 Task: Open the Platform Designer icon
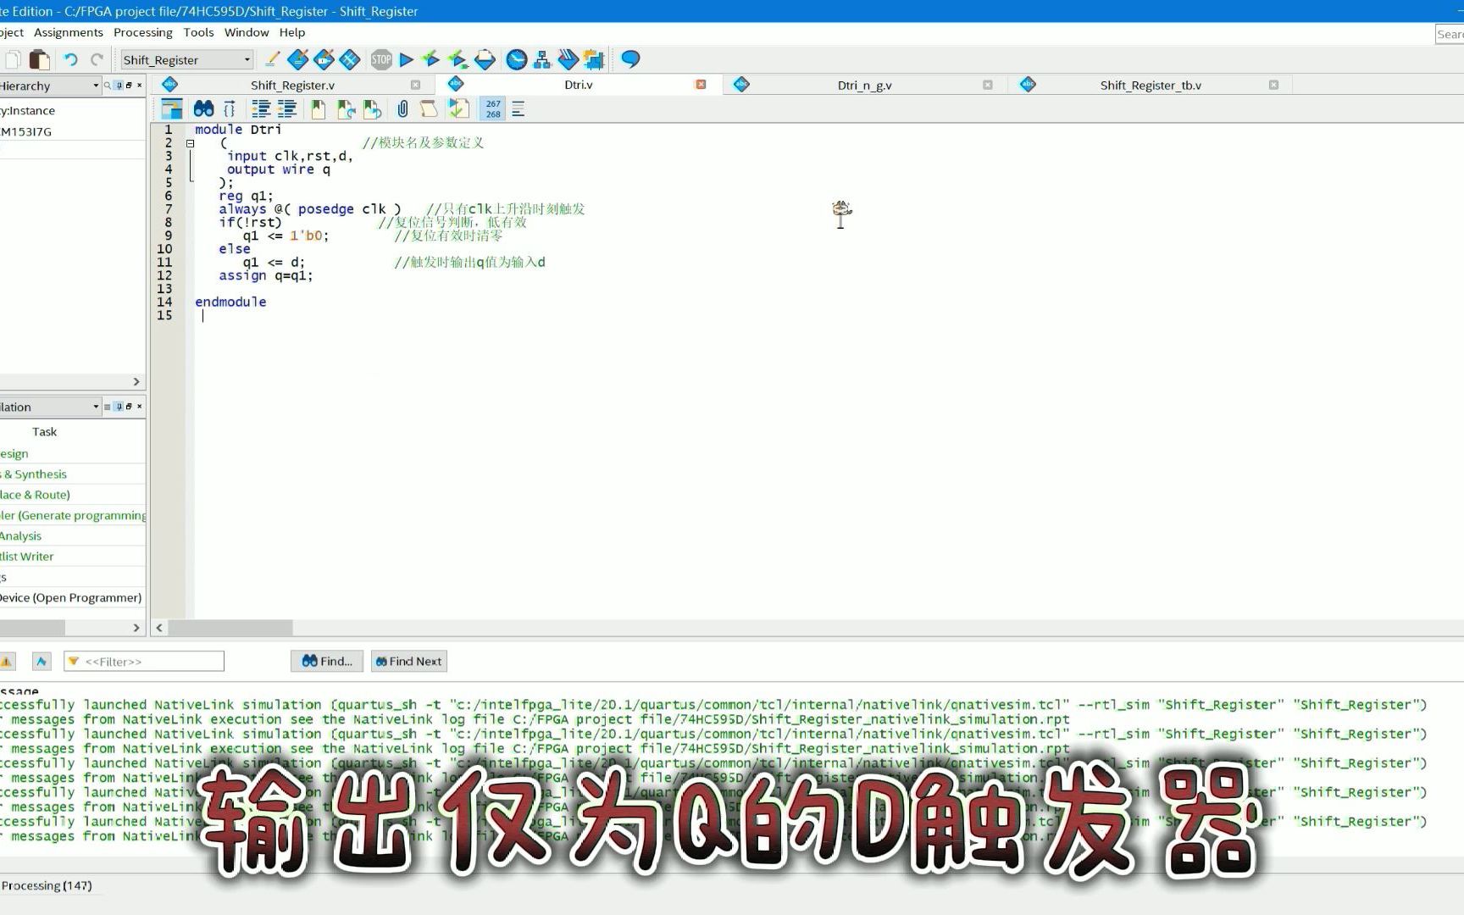click(x=595, y=59)
